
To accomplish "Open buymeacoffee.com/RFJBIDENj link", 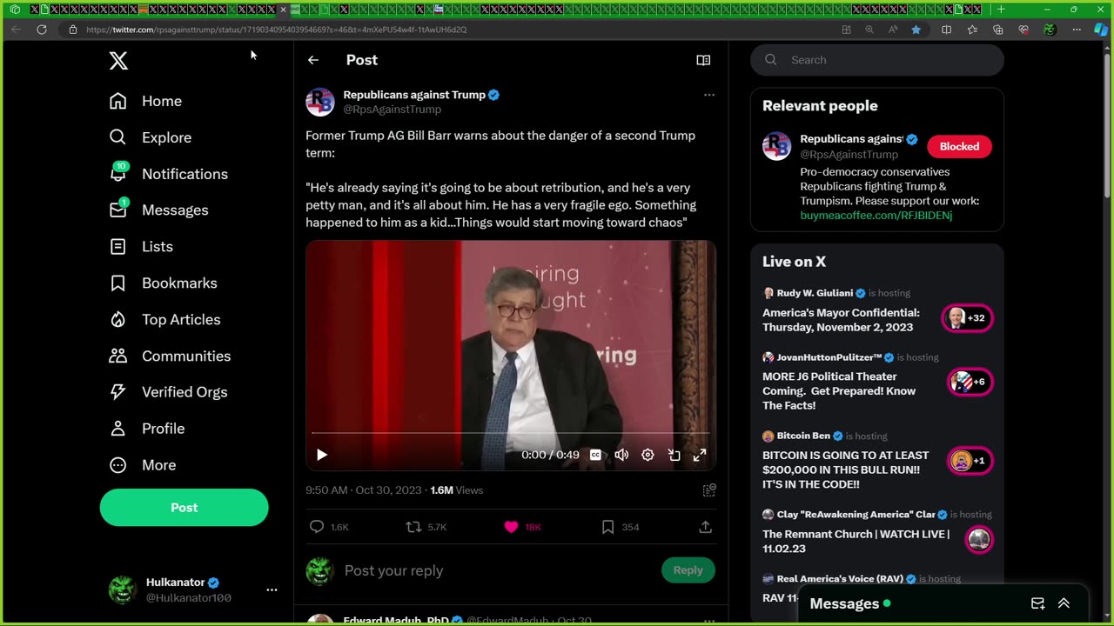I will (876, 216).
